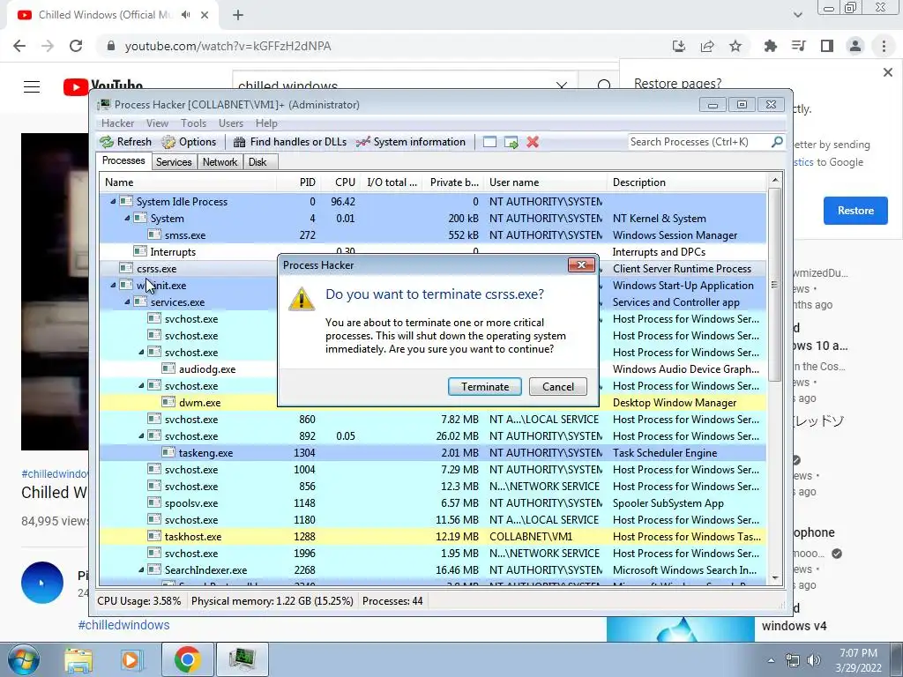Select the taskeng.exe process row

click(x=432, y=452)
